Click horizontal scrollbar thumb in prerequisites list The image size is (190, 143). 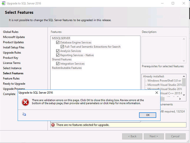162,99
